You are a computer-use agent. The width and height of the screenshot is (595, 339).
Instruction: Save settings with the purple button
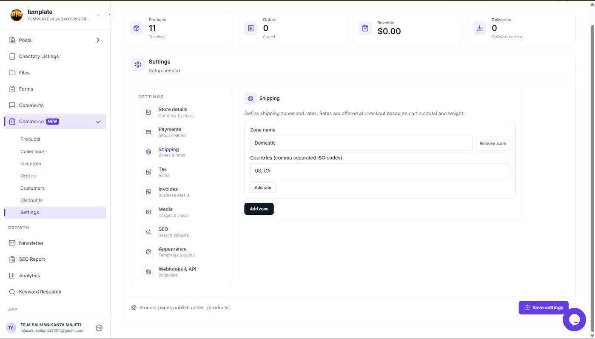click(x=544, y=308)
